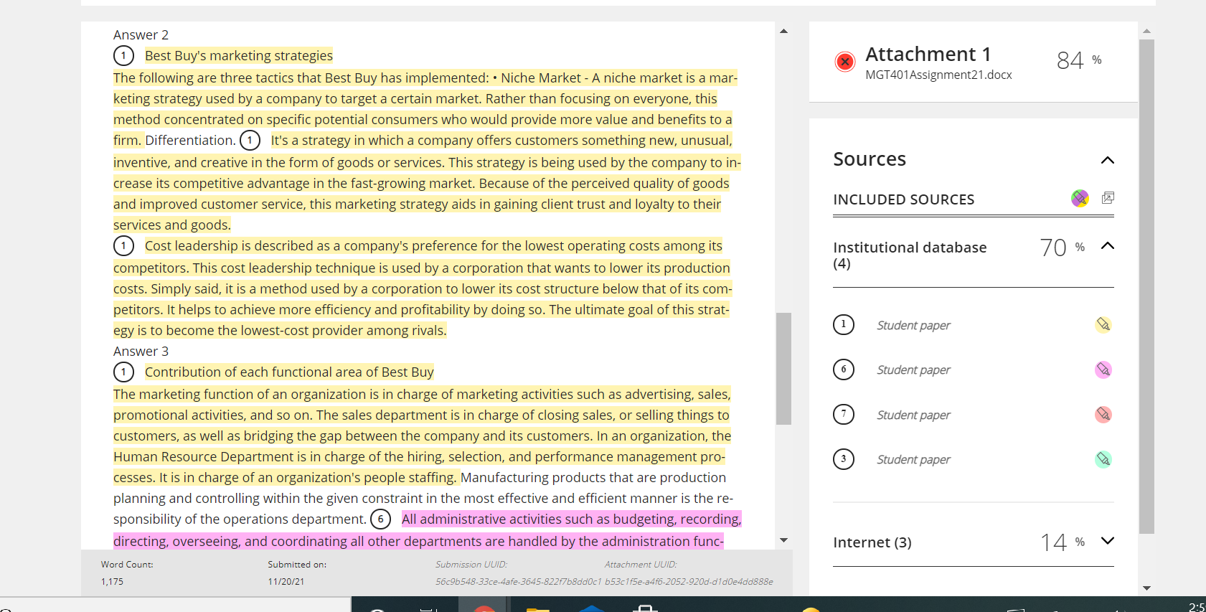Click the file name MGT401Assignment21.docx
The width and height of the screenshot is (1206, 612).
938,75
